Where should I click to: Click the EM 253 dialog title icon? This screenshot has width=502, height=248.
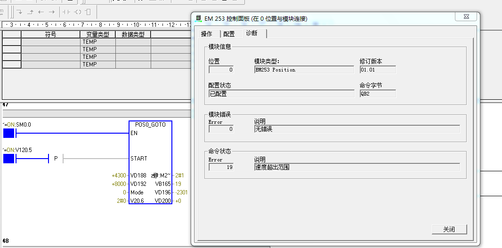coord(198,19)
